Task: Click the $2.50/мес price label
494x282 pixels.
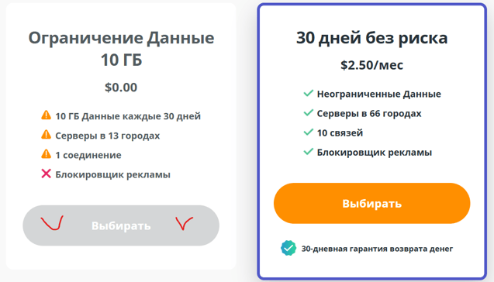Action: [x=371, y=65]
